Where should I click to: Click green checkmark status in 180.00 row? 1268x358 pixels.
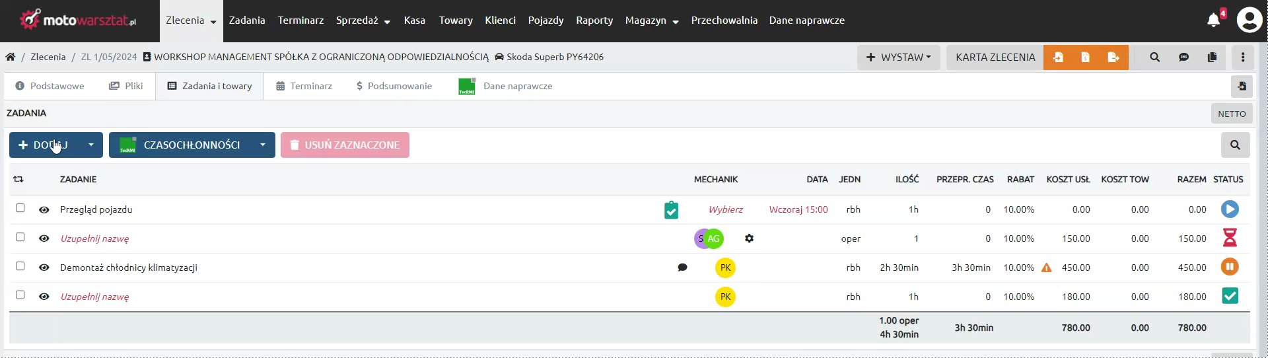click(x=1230, y=296)
